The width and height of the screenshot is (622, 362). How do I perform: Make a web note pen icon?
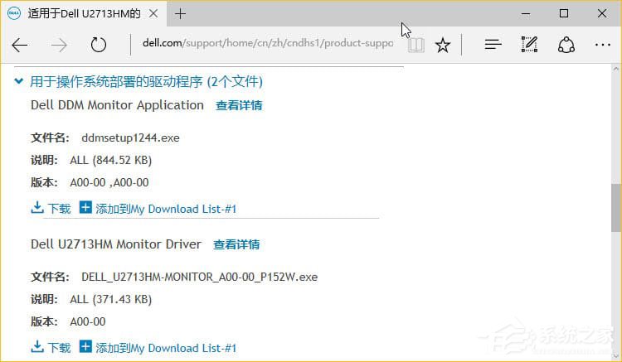(x=529, y=45)
